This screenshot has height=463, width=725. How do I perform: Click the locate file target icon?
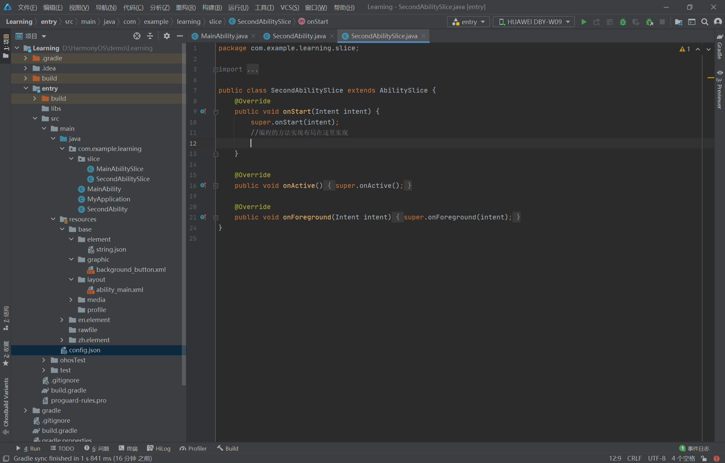[137, 36]
